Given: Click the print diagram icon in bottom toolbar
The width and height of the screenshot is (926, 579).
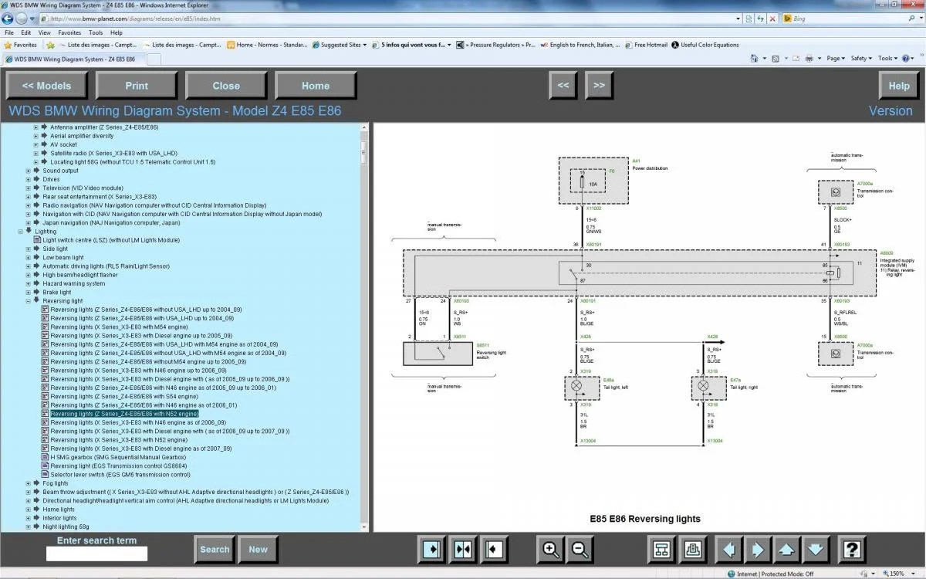Looking at the screenshot, I should (692, 550).
